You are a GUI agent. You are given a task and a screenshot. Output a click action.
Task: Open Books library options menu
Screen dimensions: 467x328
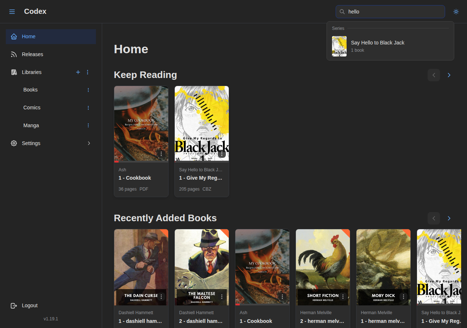pos(88,90)
